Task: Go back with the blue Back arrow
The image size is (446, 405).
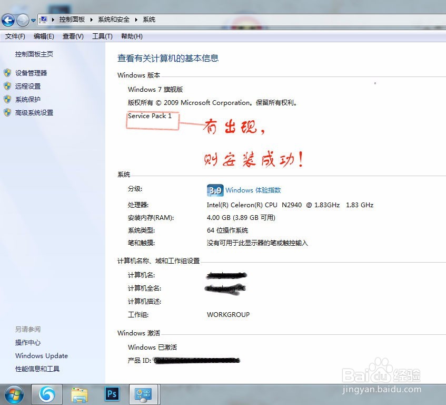Action: point(8,20)
